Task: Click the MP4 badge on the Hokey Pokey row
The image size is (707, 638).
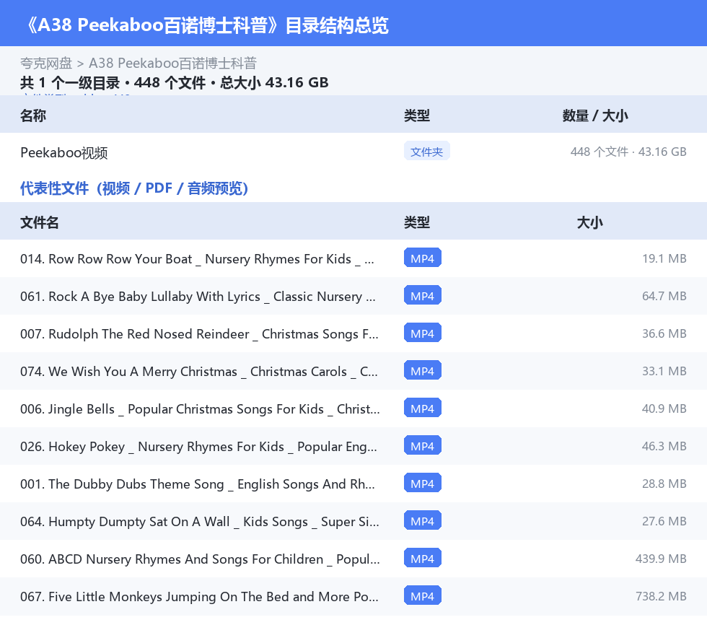Action: click(423, 445)
